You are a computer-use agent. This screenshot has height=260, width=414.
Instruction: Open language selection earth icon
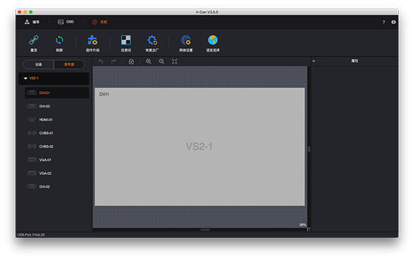pos(213,40)
